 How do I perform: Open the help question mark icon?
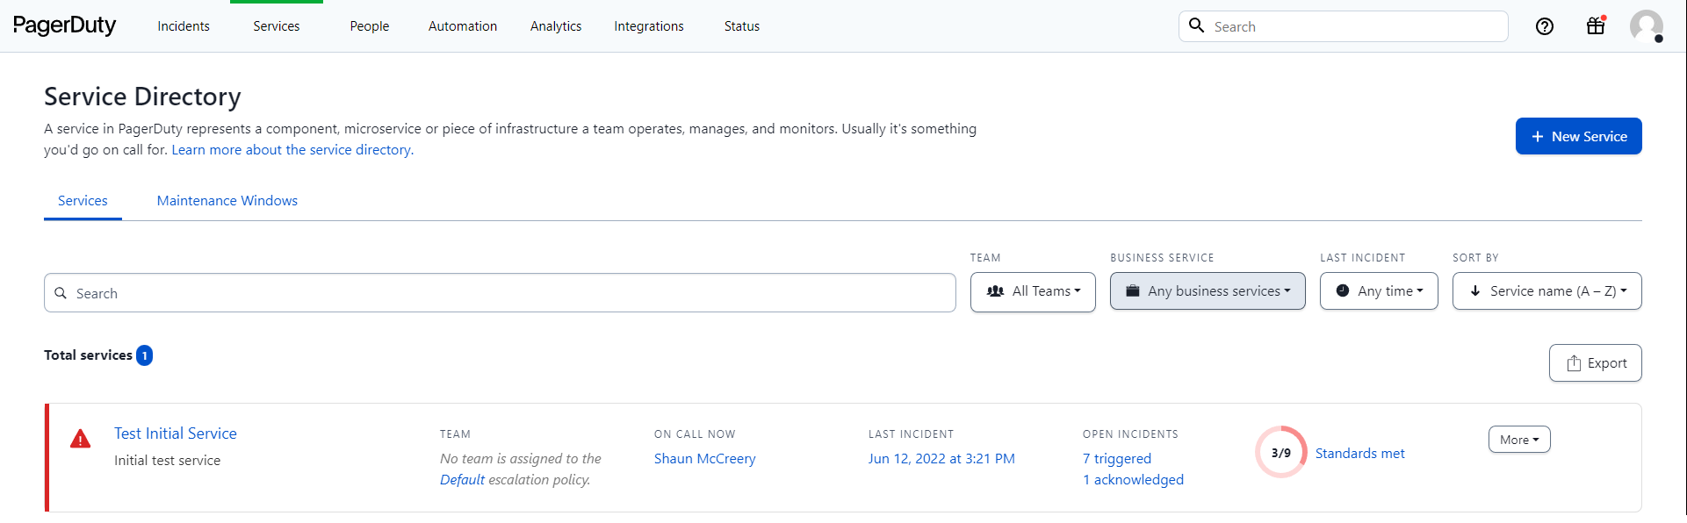pos(1545,26)
